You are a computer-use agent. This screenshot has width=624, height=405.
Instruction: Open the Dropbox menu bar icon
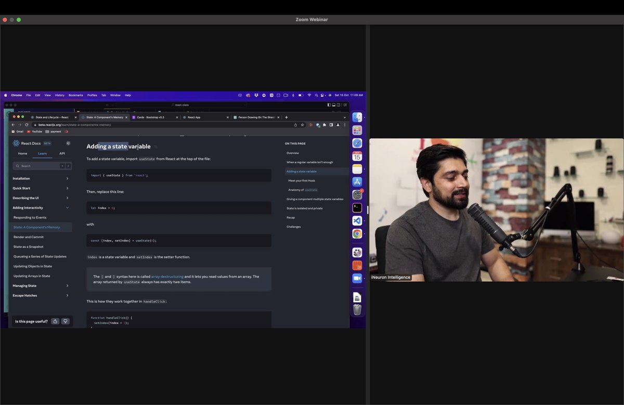click(x=256, y=95)
